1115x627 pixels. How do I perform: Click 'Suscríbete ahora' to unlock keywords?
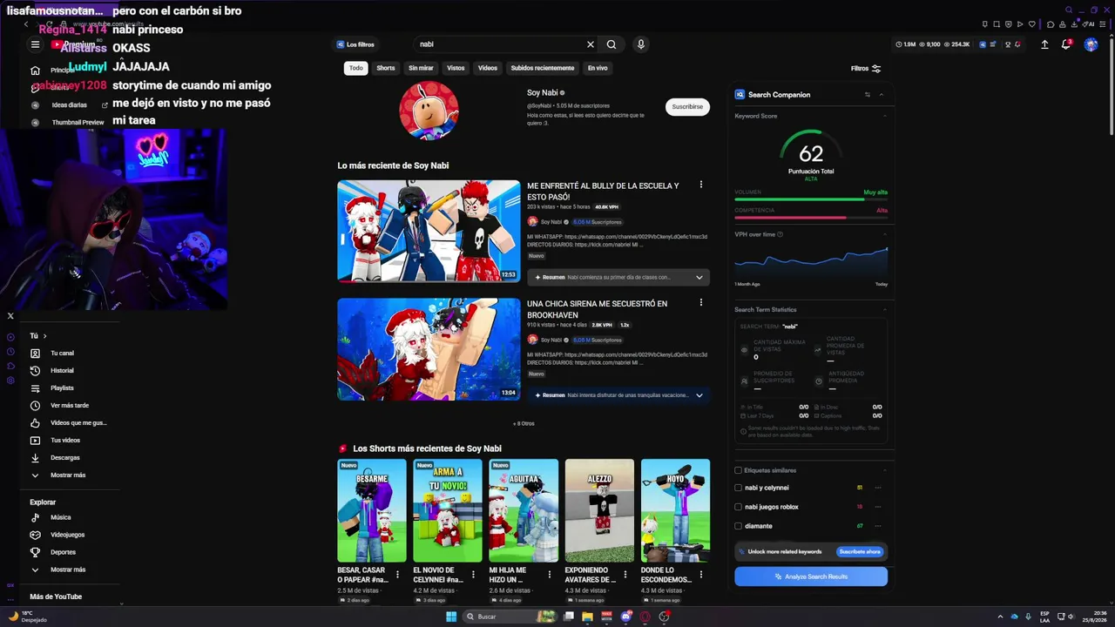coord(860,551)
